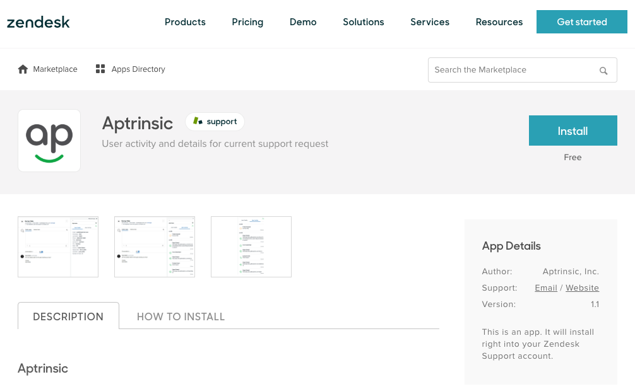Viewport: 635px width, 389px height.
Task: Open the Products menu
Action: point(185,22)
